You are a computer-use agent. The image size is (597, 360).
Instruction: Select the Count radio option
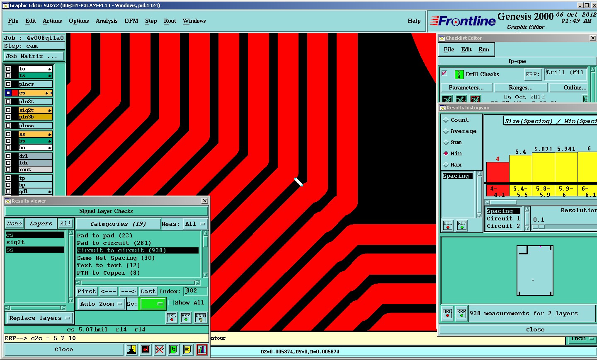(x=446, y=120)
